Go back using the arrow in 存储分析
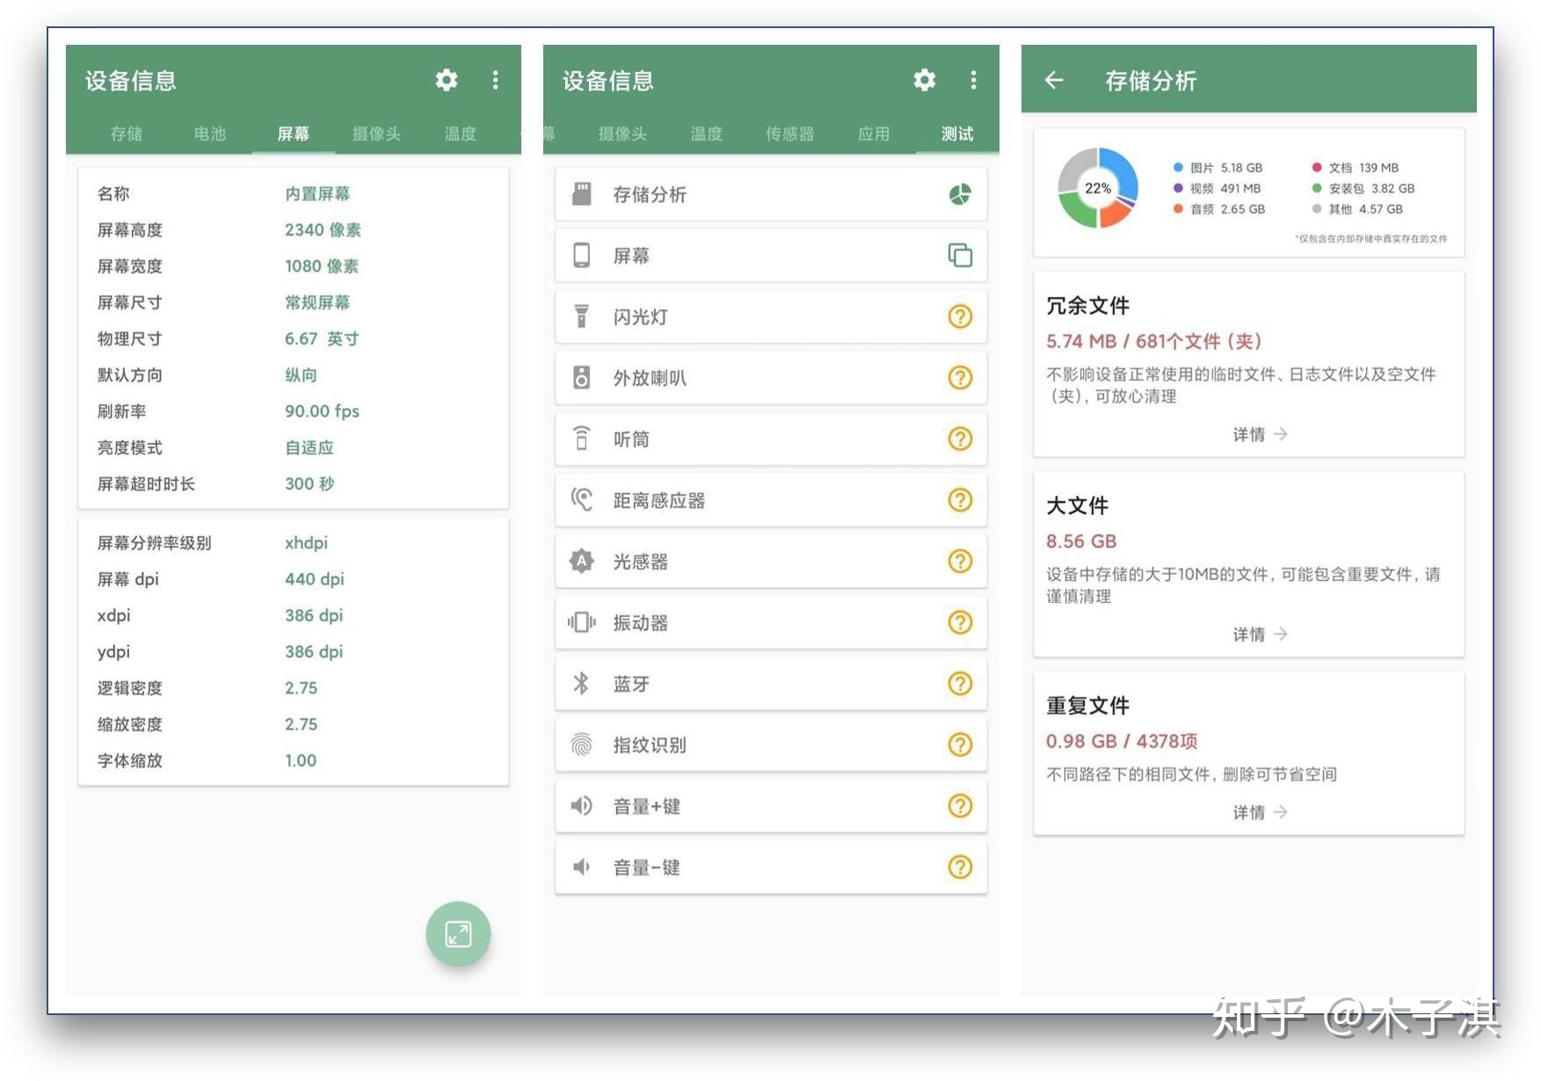The width and height of the screenshot is (1541, 1081). point(1054,81)
